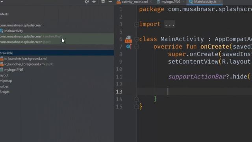Viewport: 252px width, 142px height.
Task: Click 'supportActionBar' on line 11
Action: (197, 77)
